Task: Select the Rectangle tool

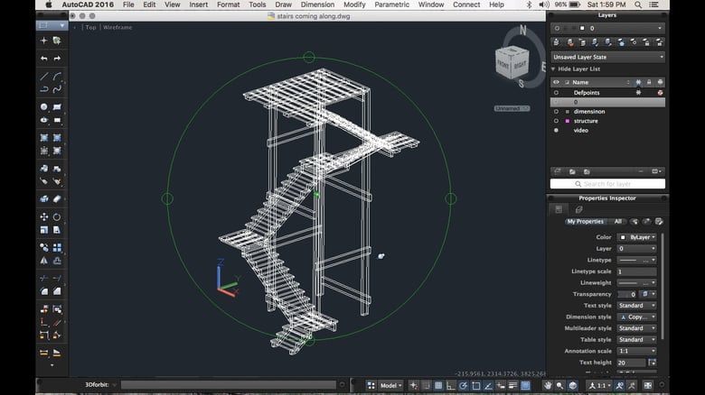Action: coord(57,106)
